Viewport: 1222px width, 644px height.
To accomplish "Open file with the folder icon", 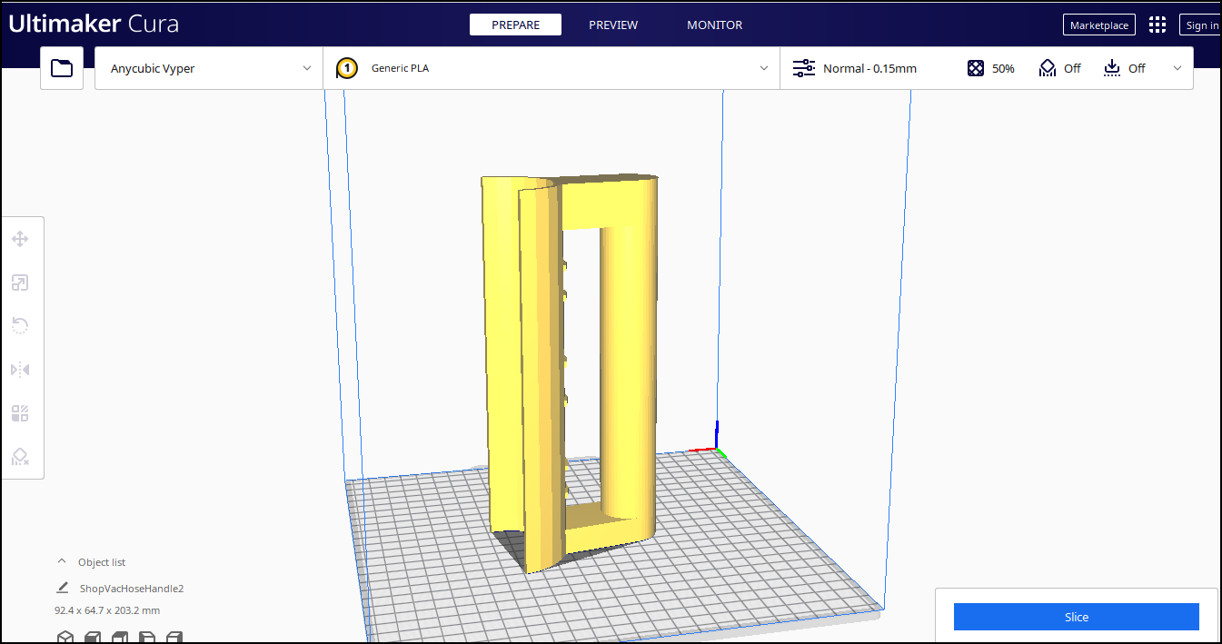I will 62,68.
